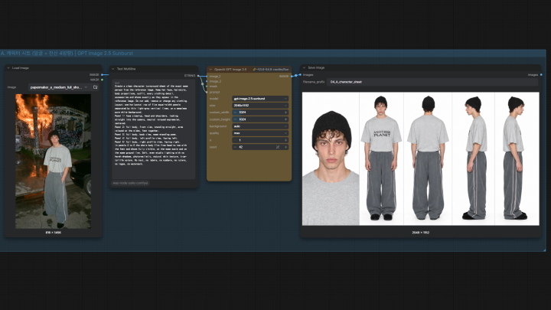This screenshot has height=310, width=551.
Task: Open the model dropdown showing gpt-image-2.5-sunburst
Action: click(x=260, y=99)
